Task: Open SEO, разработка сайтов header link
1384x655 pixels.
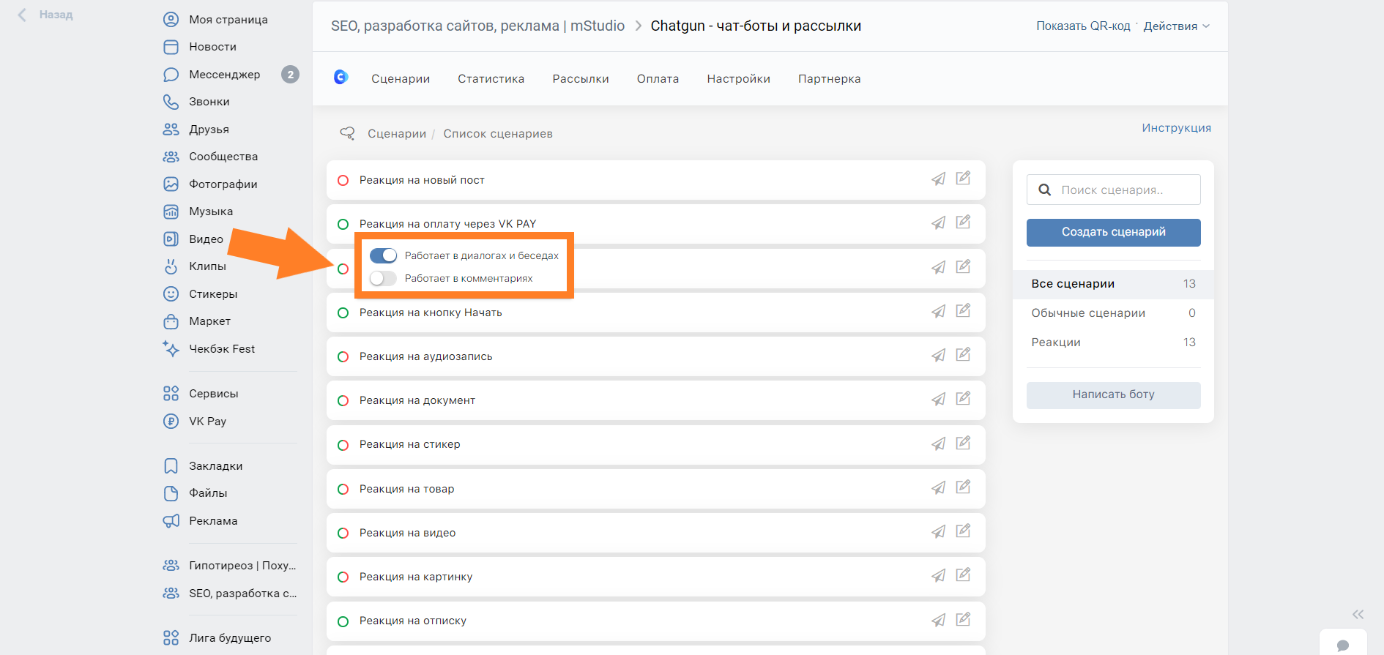Action: (477, 26)
